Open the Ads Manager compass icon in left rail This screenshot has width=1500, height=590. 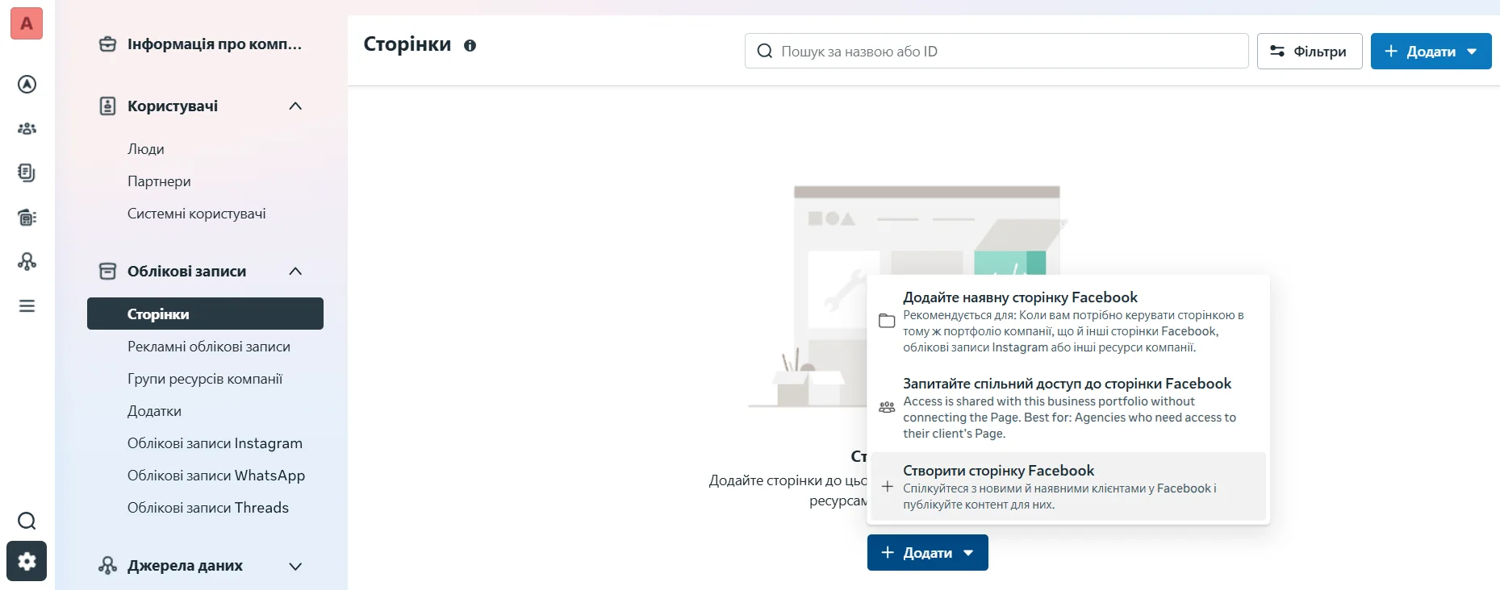pyautogui.click(x=27, y=84)
